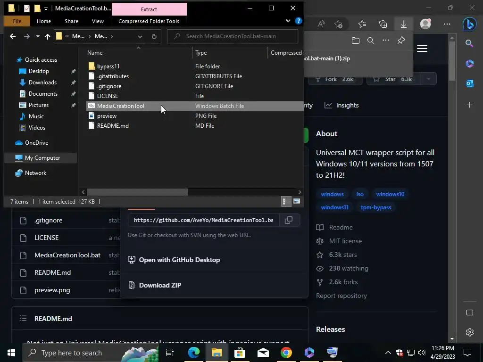The height and width of the screenshot is (362, 483).
Task: Open the View ribbon tab
Action: click(98, 21)
